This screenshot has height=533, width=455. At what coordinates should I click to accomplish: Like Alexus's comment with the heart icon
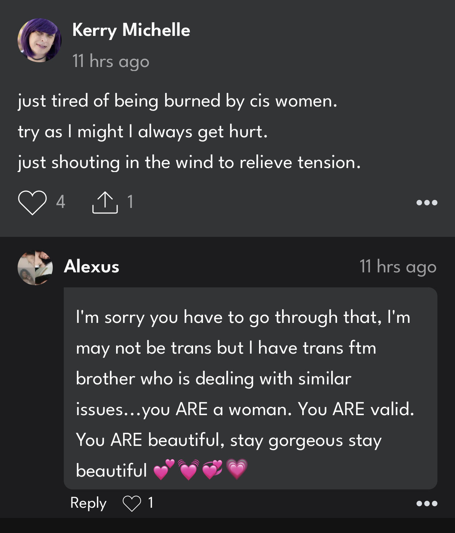[x=132, y=503]
